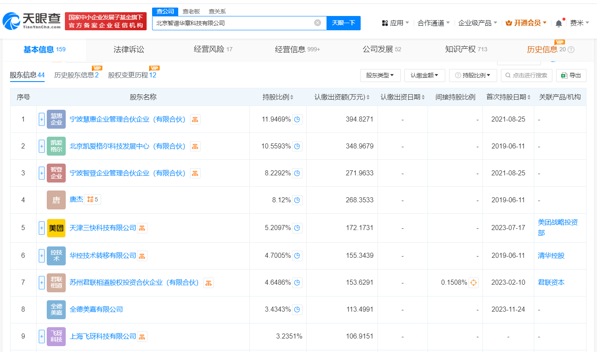Screen dimensions: 597x352
Task: Open the 经营信息 tab
Action: point(297,50)
